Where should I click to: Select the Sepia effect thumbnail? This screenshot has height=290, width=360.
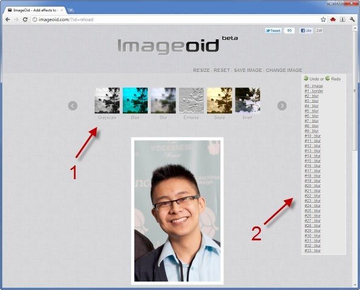coord(220,101)
